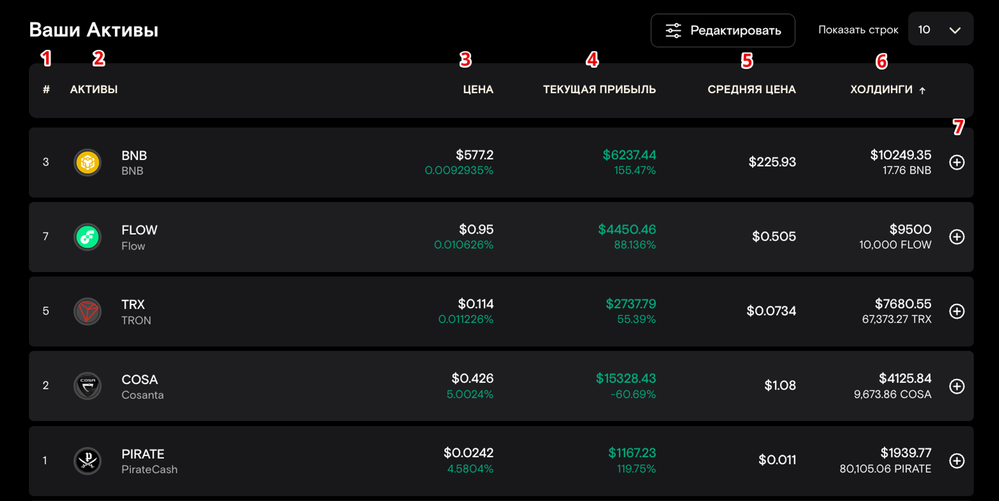Click the FLOW coin logo icon
The height and width of the screenshot is (501, 999).
pyautogui.click(x=87, y=237)
